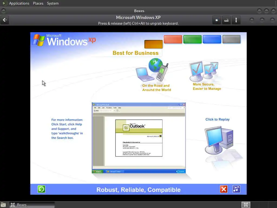Open the System menu

(53, 3)
